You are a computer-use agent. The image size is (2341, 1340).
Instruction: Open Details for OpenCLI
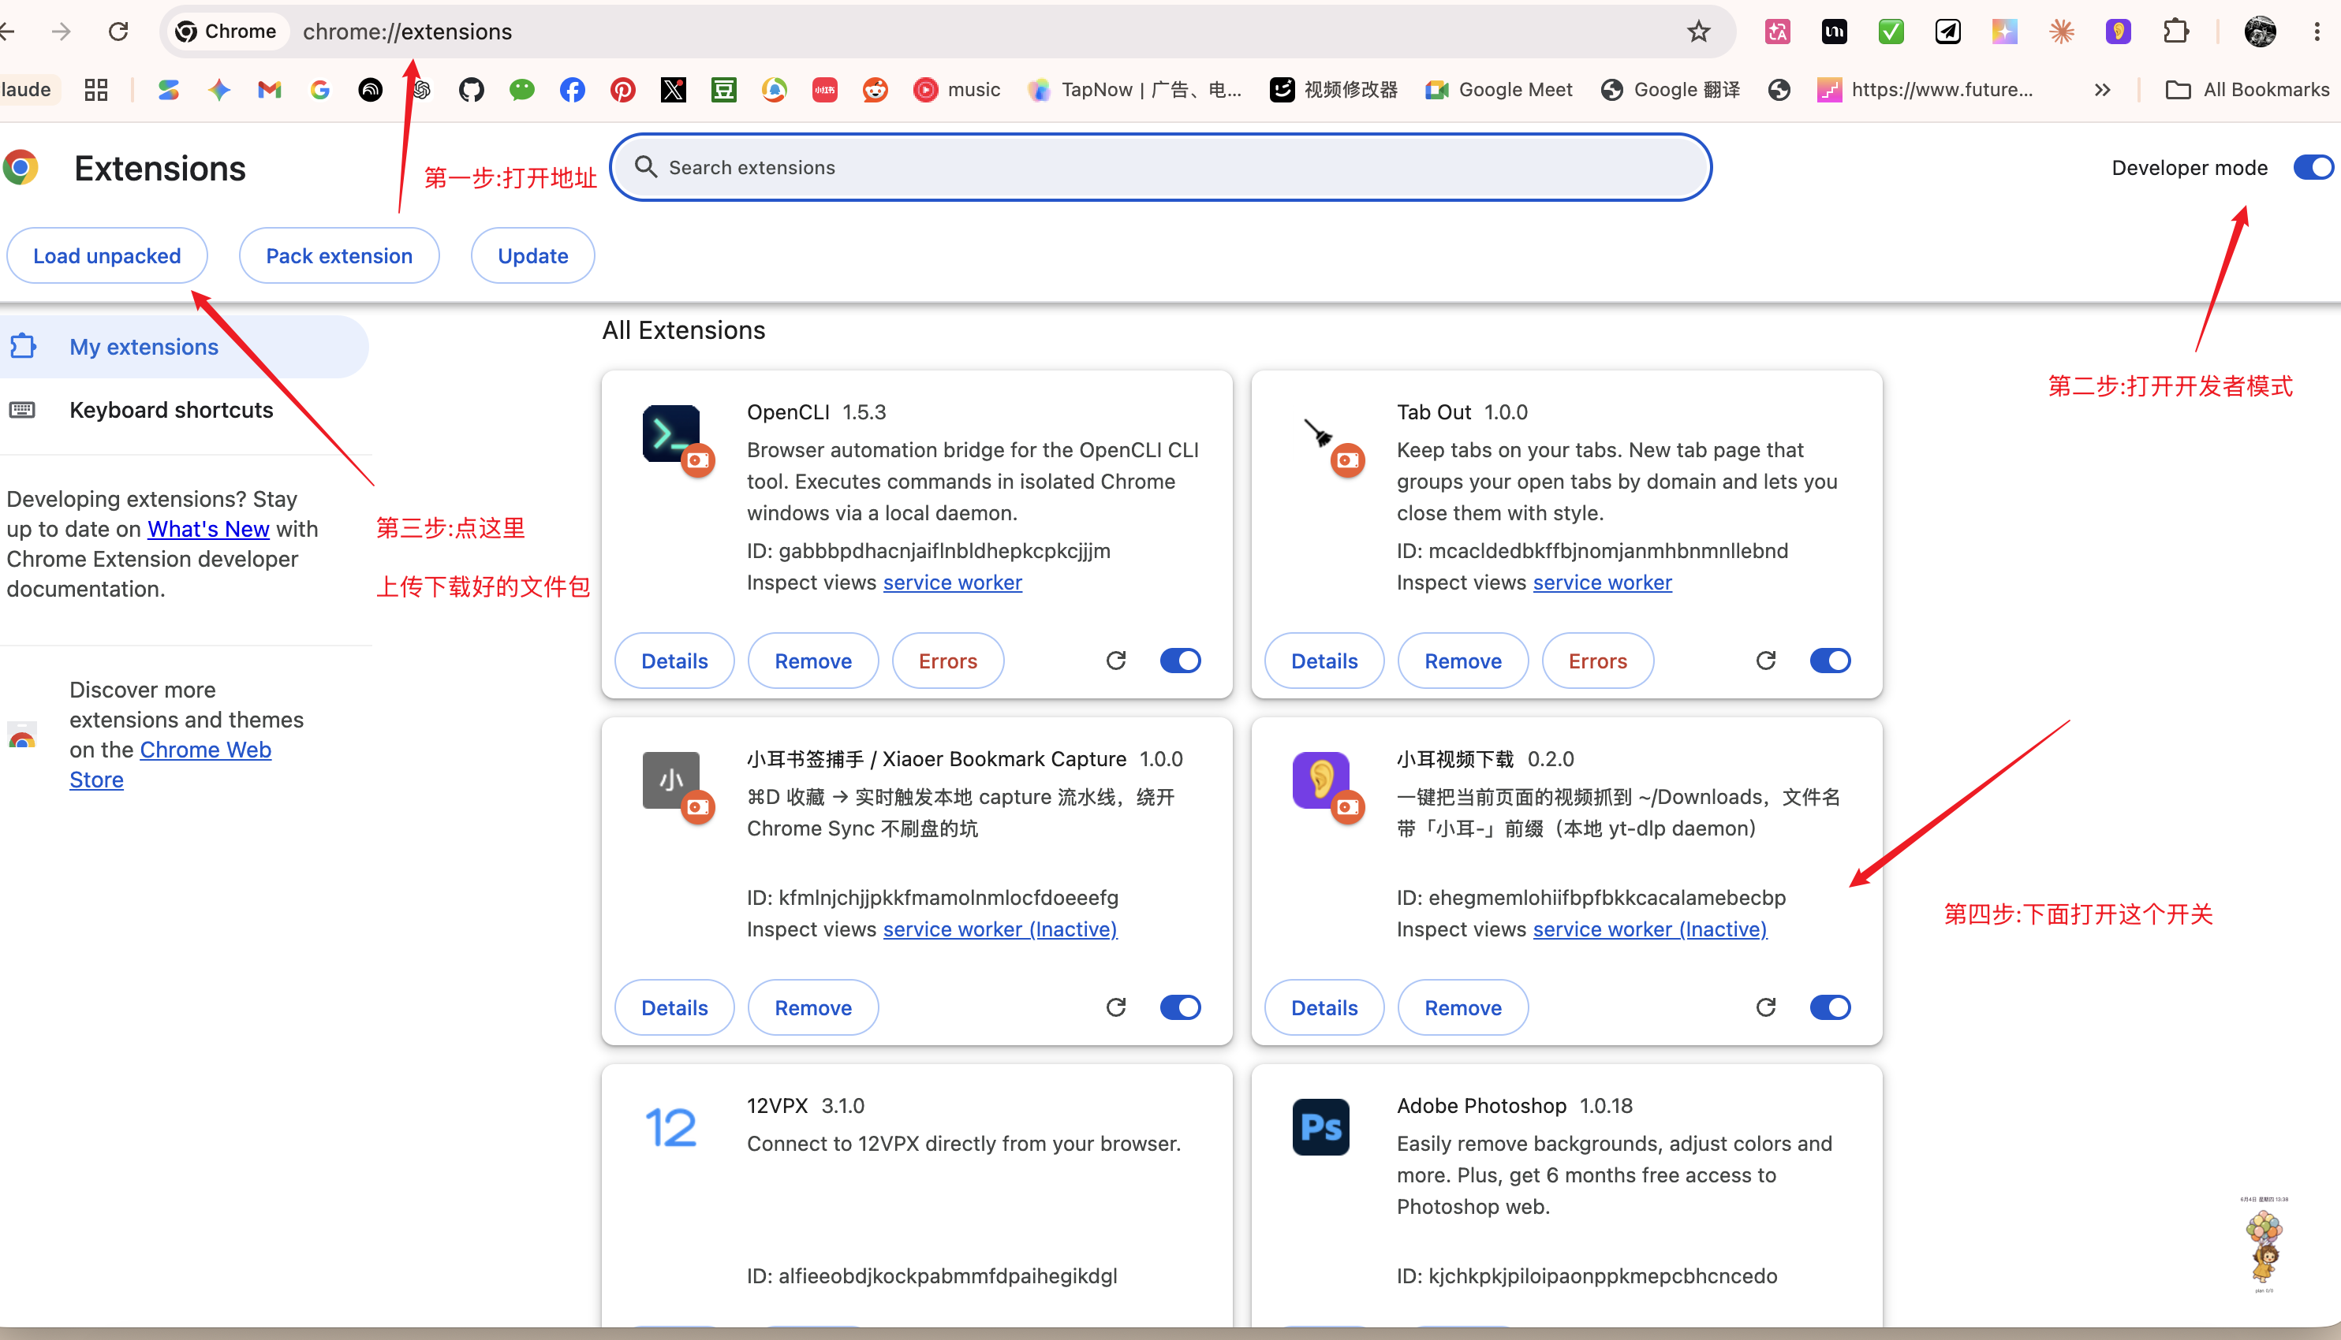[674, 661]
